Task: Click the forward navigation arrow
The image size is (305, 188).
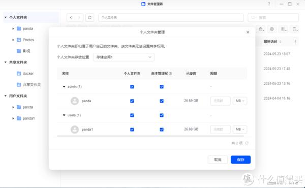Action: (x=79, y=17)
